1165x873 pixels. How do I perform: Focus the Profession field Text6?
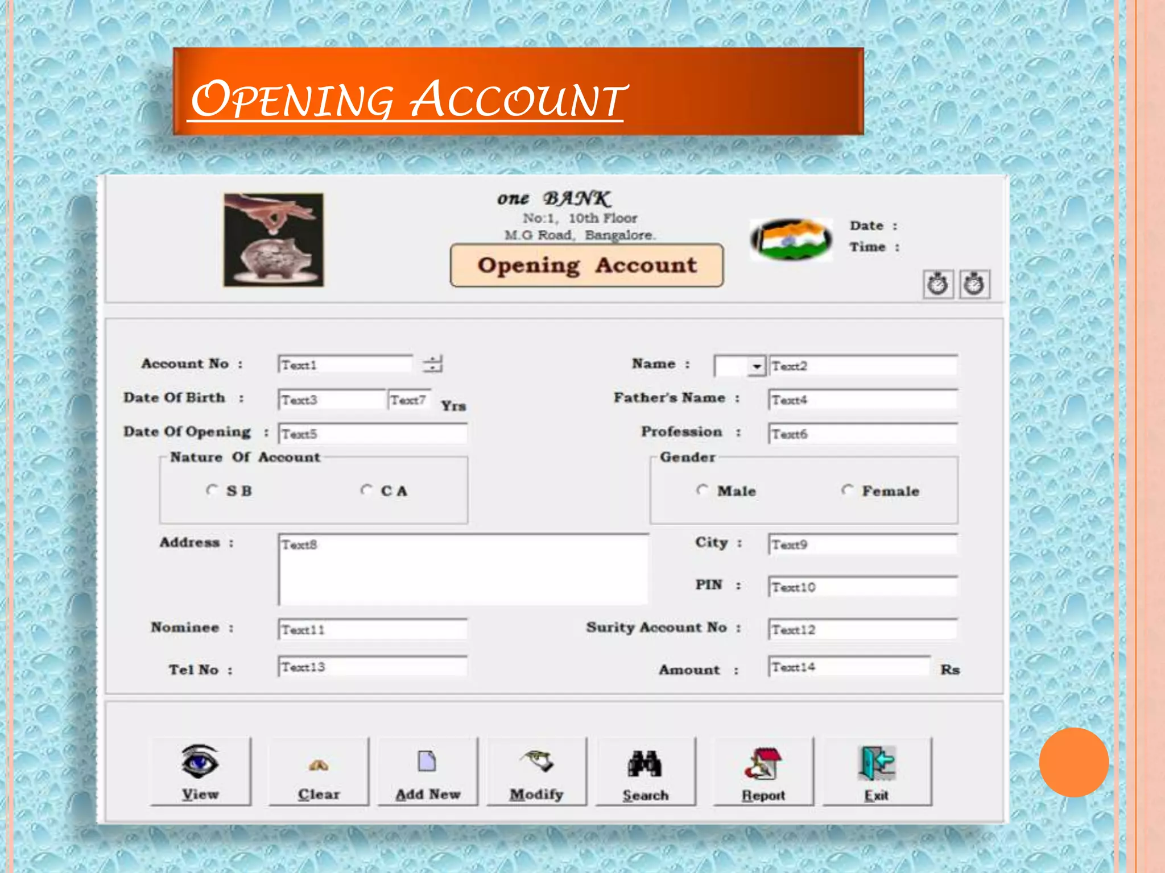[863, 434]
